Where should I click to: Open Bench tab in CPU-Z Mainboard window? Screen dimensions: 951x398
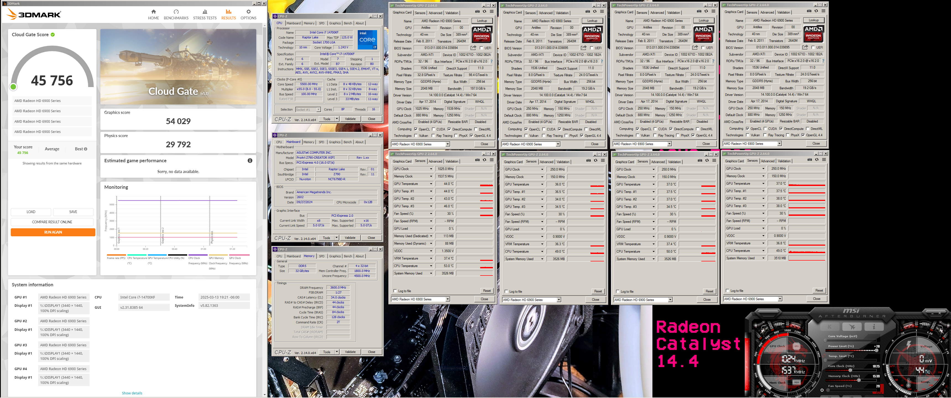(x=348, y=142)
